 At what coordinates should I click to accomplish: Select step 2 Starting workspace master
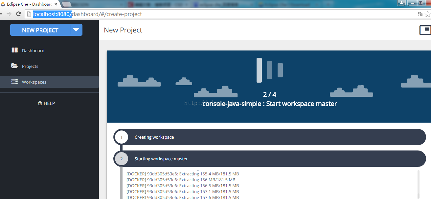click(270, 159)
